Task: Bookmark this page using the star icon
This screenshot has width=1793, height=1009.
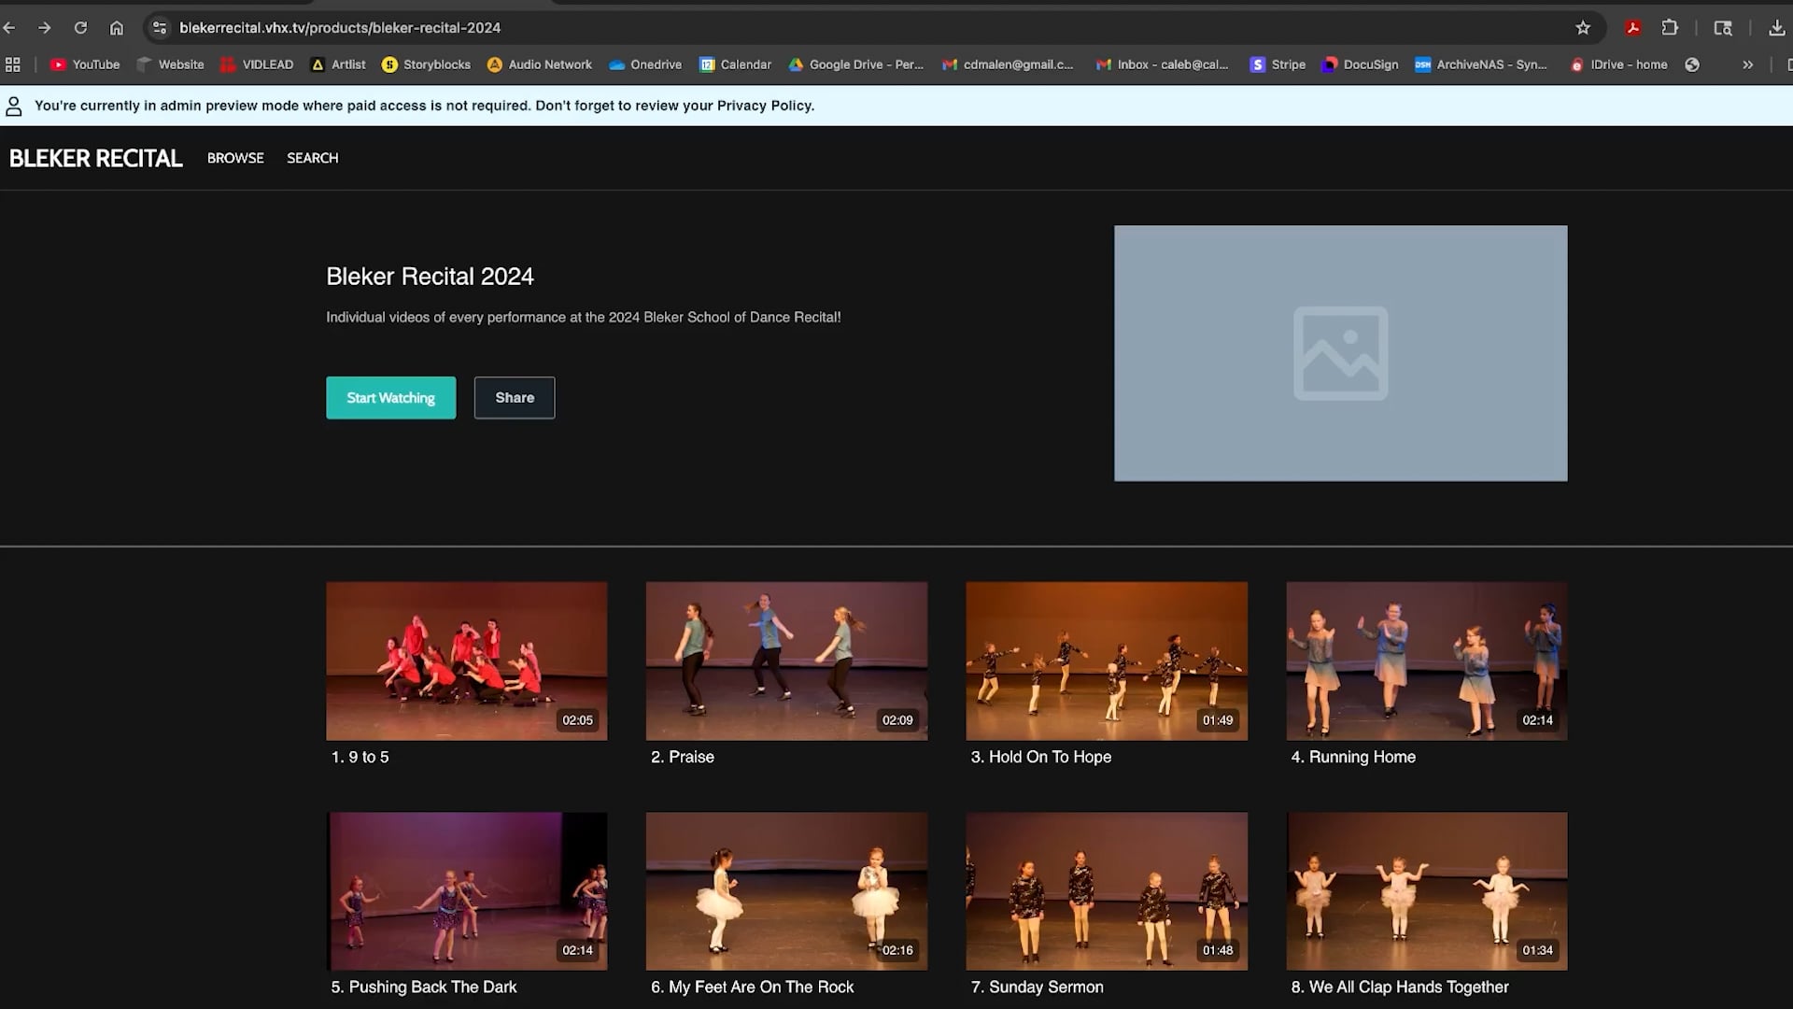Action: pos(1583,28)
